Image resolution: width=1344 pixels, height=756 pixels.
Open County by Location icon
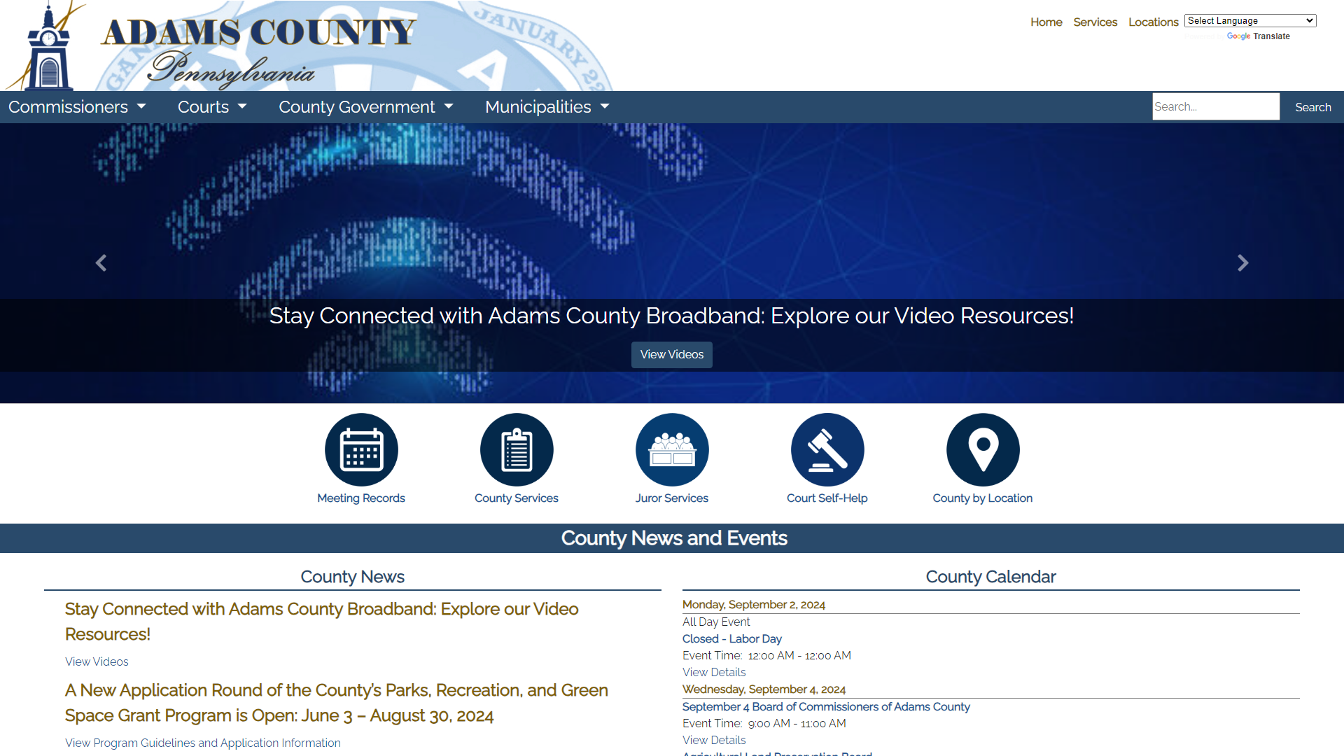pos(982,449)
